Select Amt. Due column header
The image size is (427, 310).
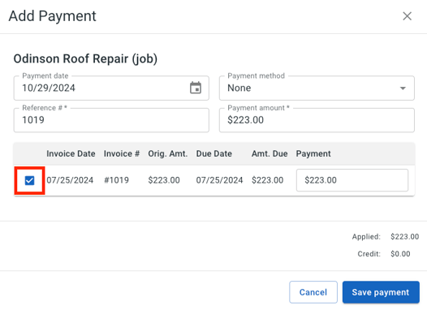coord(270,153)
